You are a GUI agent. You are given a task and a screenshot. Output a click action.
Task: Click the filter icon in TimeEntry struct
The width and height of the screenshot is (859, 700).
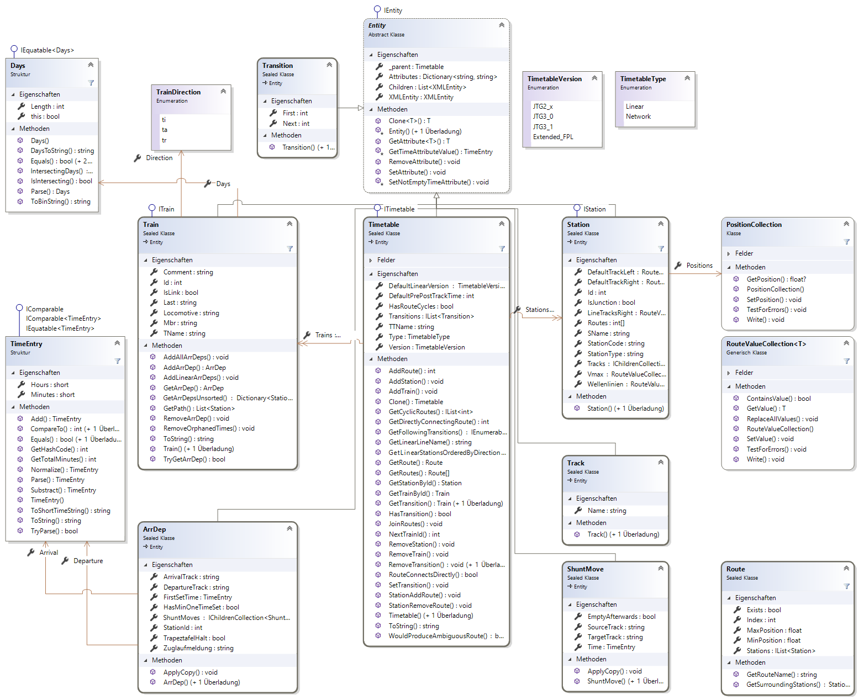point(118,361)
